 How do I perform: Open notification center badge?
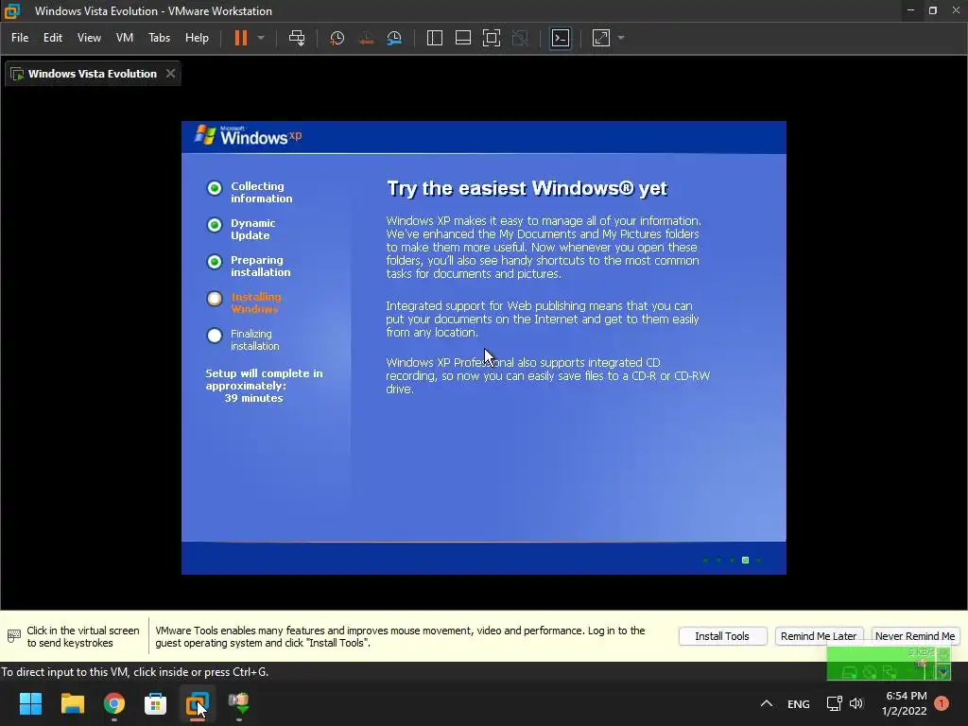[942, 703]
